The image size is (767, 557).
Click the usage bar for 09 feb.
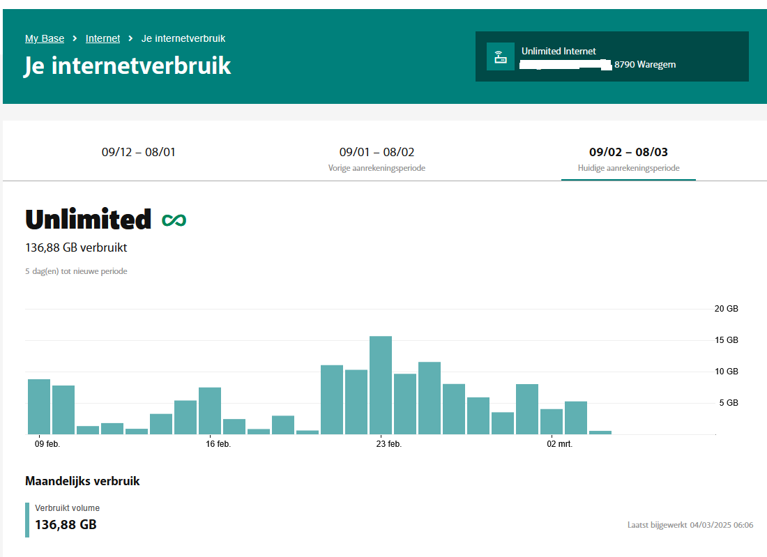pyautogui.click(x=39, y=406)
